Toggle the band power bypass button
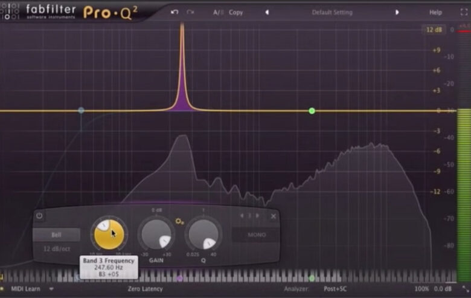This screenshot has width=471, height=298. 39,216
